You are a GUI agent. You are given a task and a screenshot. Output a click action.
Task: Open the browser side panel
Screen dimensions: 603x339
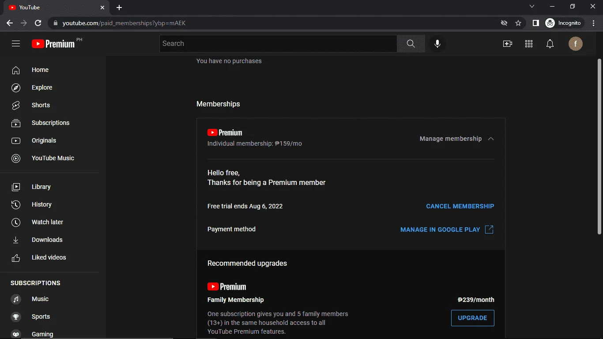(x=536, y=23)
